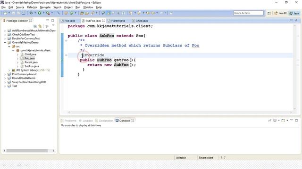Screen dimensions: 302x169
Task: Open the Refactor menu
Action: click(32, 8)
